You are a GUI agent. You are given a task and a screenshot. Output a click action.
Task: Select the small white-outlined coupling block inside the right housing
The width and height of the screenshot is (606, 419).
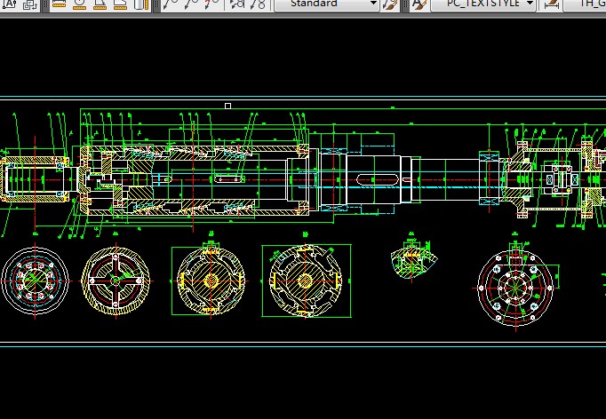(x=558, y=179)
